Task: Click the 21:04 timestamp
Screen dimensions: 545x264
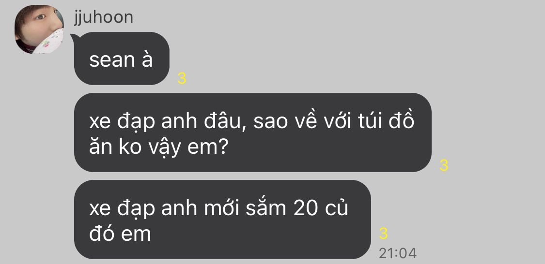Action: tap(398, 253)
